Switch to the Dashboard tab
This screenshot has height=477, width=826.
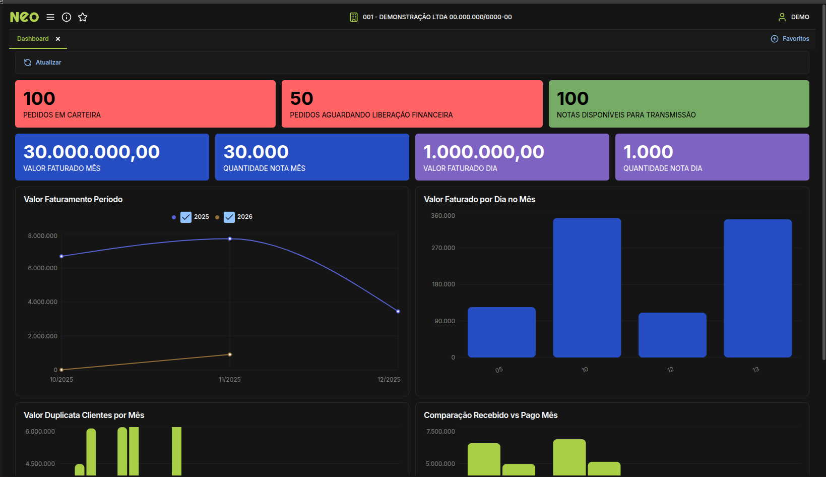click(33, 39)
